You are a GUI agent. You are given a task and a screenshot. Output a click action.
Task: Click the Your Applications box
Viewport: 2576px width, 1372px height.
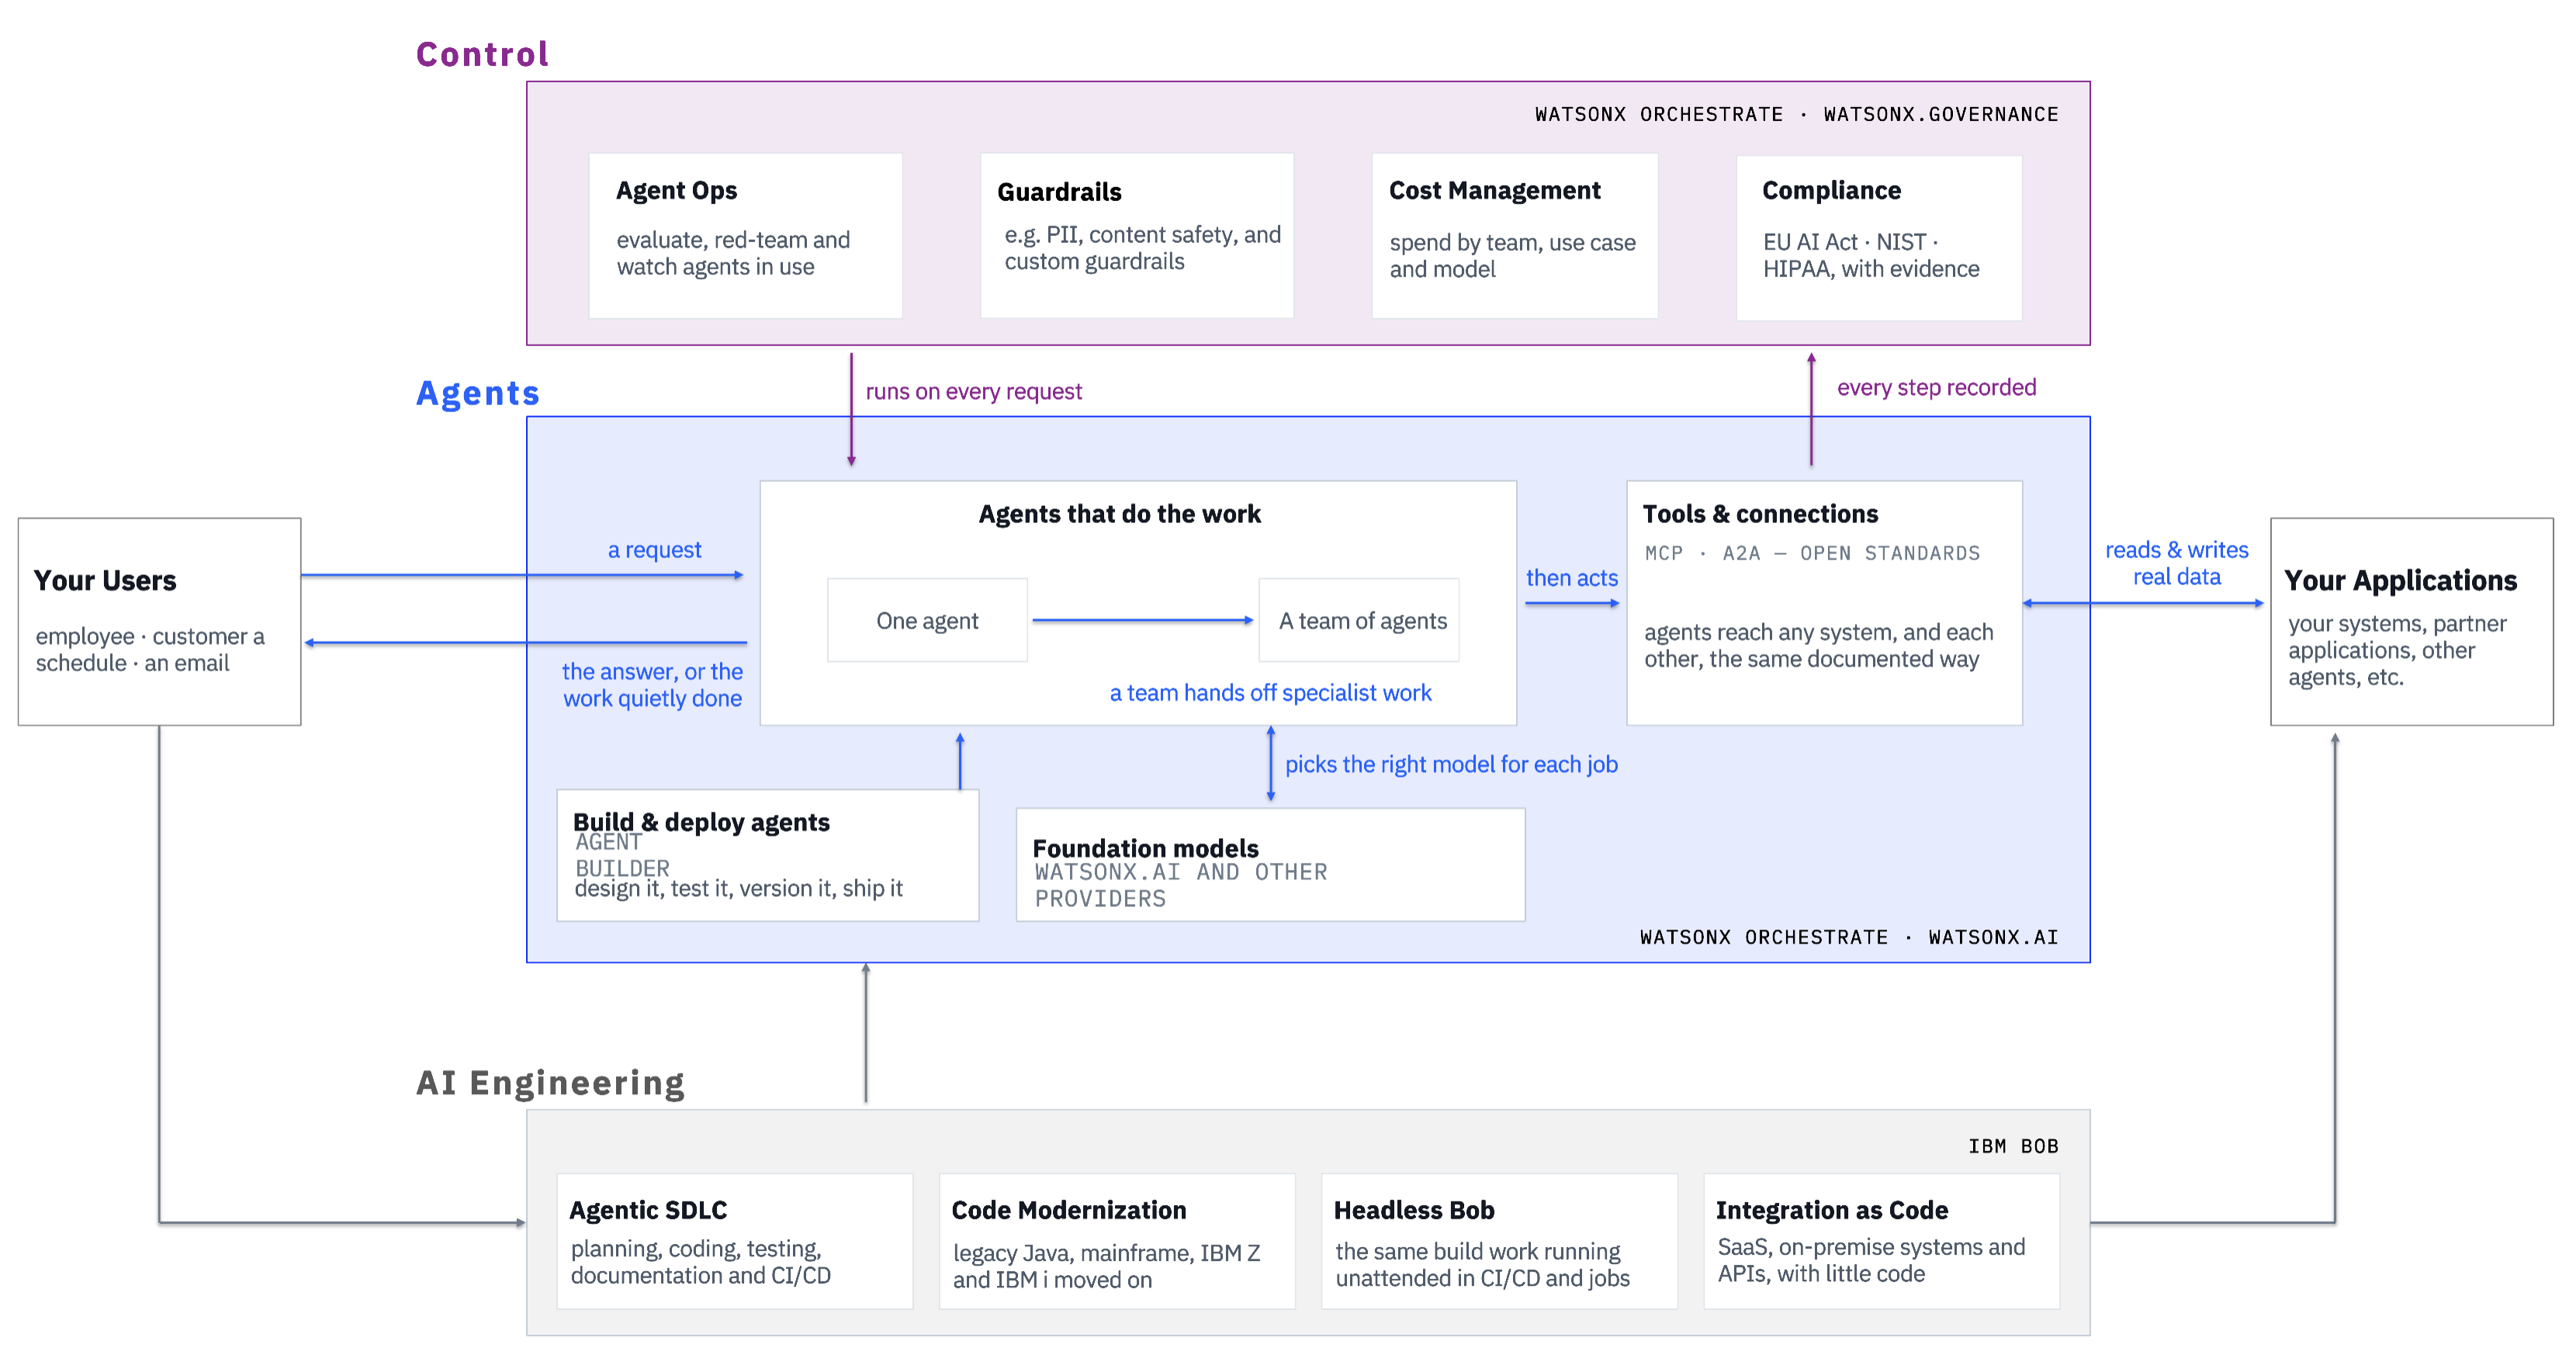click(2412, 621)
